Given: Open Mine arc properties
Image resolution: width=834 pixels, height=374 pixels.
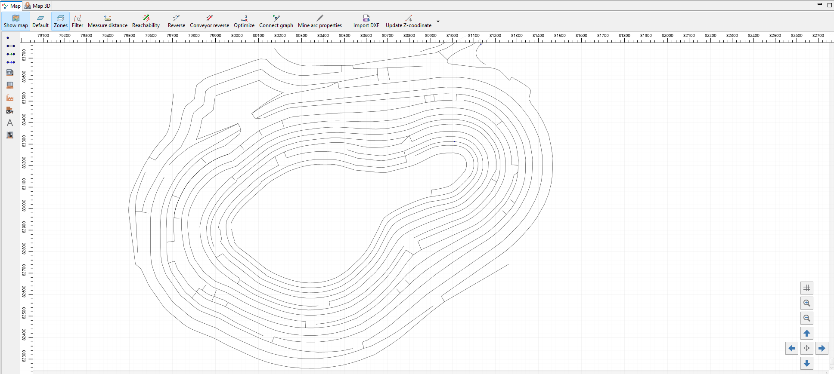Looking at the screenshot, I should (x=320, y=21).
